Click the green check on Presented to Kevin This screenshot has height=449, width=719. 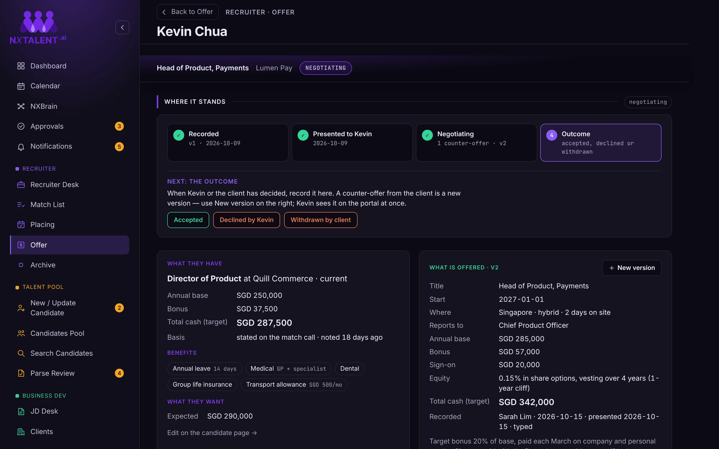pos(303,135)
